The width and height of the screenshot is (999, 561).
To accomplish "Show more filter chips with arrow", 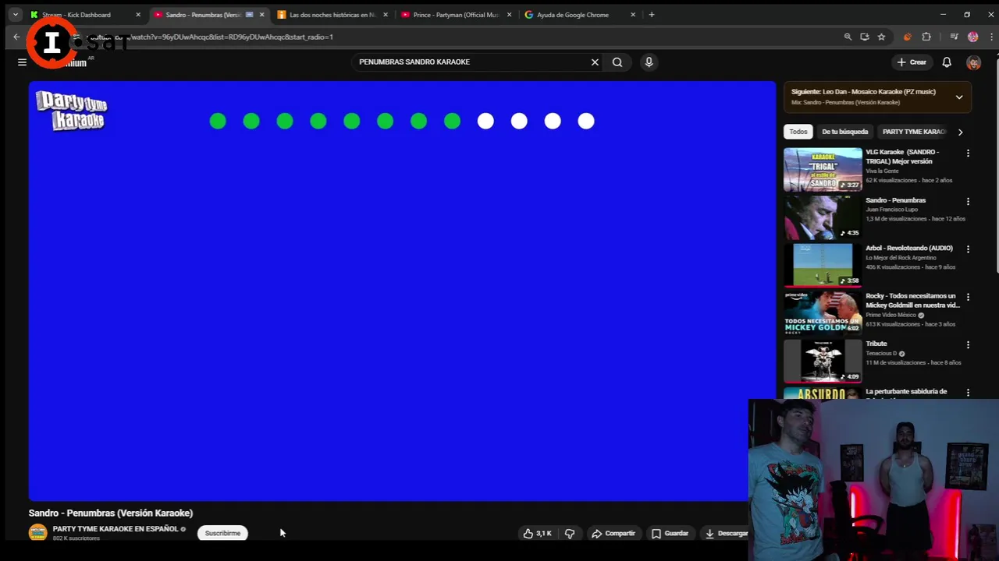I will (960, 132).
